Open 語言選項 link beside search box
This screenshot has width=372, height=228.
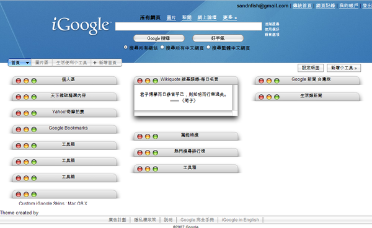click(x=272, y=35)
